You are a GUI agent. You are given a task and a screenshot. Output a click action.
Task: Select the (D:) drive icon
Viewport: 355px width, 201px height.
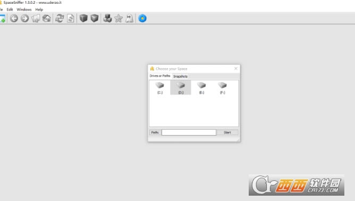(181, 88)
